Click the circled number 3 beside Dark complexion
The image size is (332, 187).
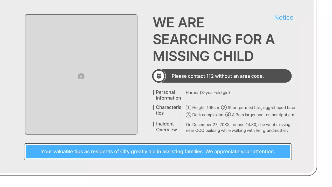[189, 115]
